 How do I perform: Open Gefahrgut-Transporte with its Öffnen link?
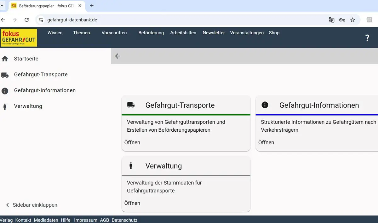(132, 142)
